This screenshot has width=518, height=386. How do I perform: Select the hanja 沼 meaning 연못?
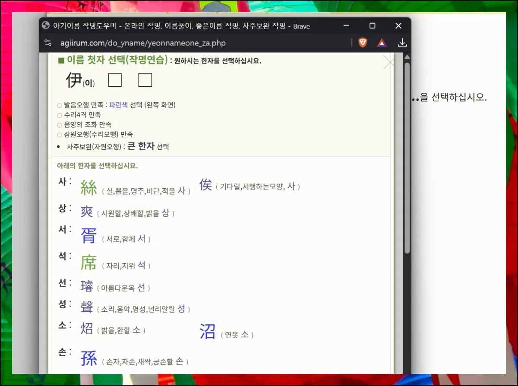[208, 332]
